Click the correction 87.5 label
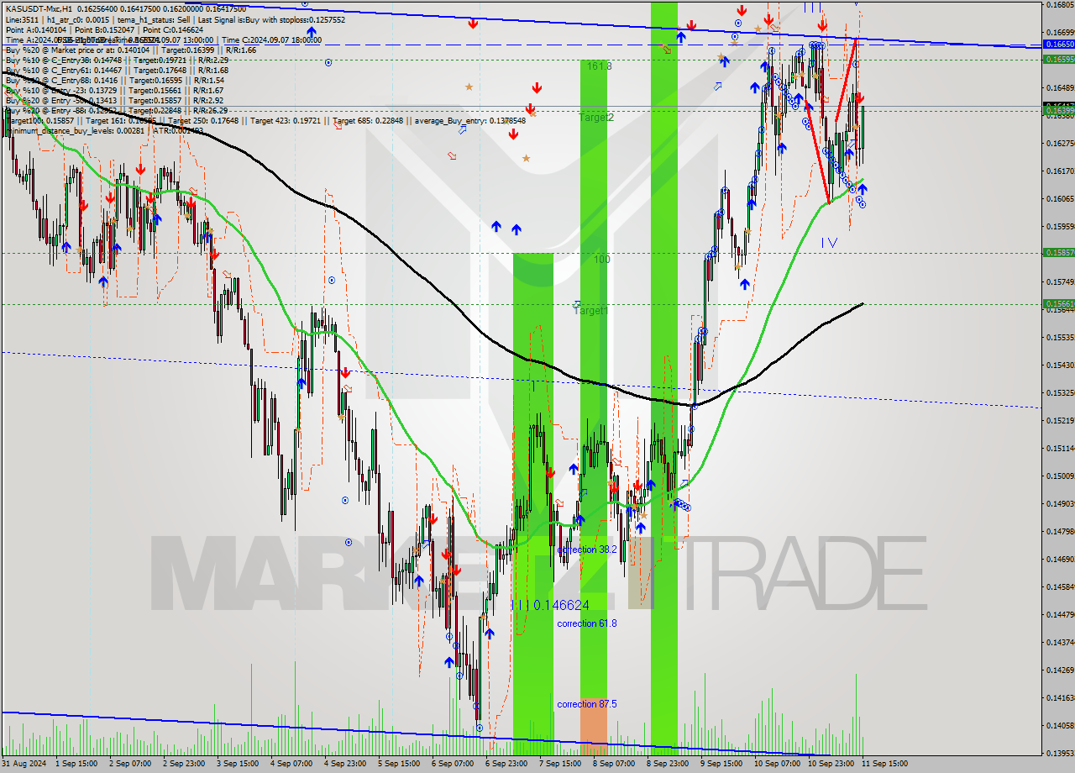The image size is (1075, 773). (587, 703)
